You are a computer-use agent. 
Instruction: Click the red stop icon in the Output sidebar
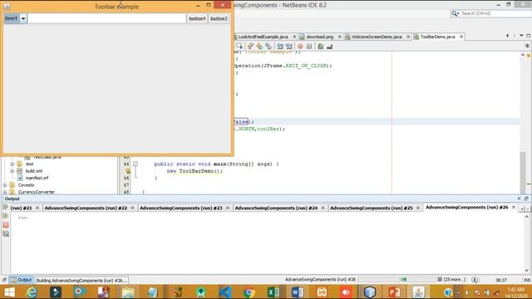point(6,225)
